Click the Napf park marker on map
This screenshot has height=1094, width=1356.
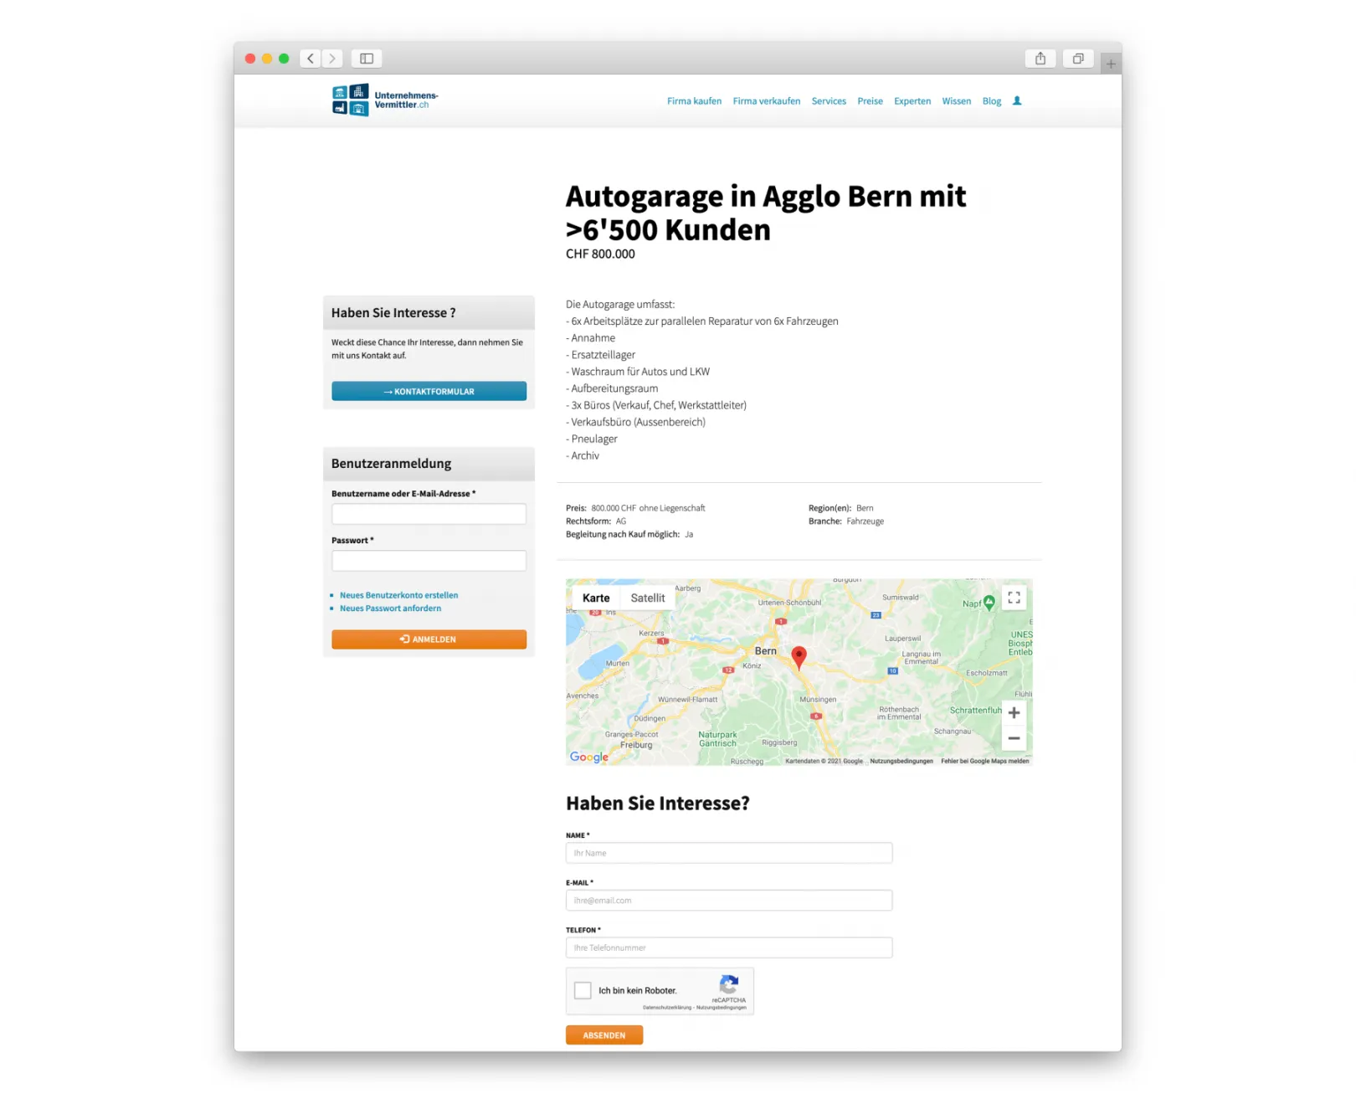pyautogui.click(x=989, y=603)
